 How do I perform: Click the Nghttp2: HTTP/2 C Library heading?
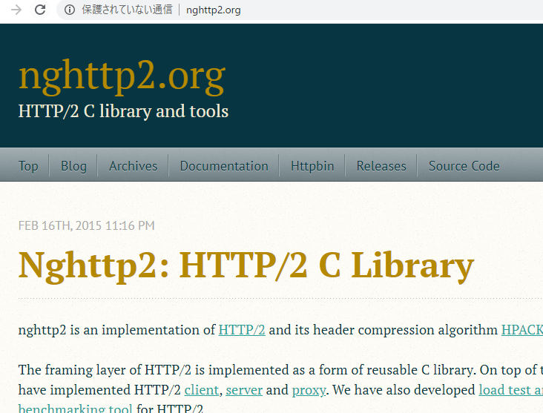pos(246,266)
